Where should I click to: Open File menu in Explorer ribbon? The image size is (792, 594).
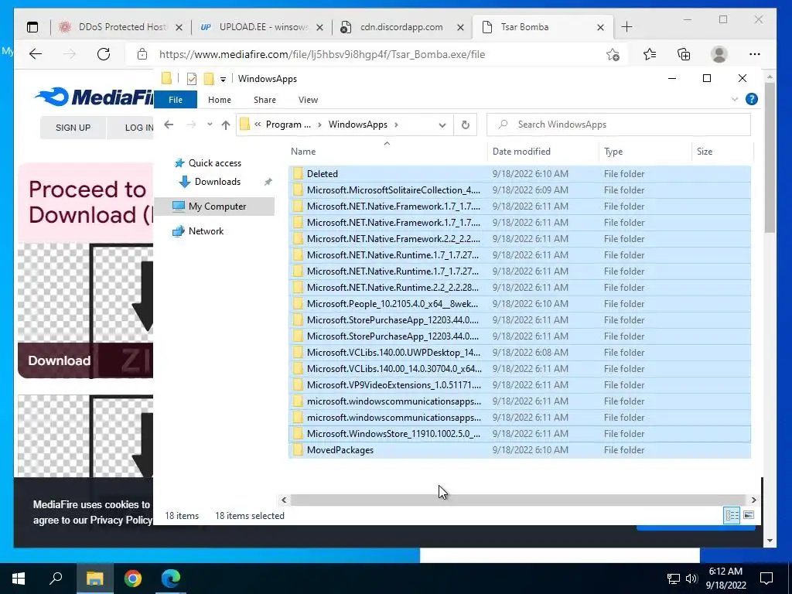point(176,100)
